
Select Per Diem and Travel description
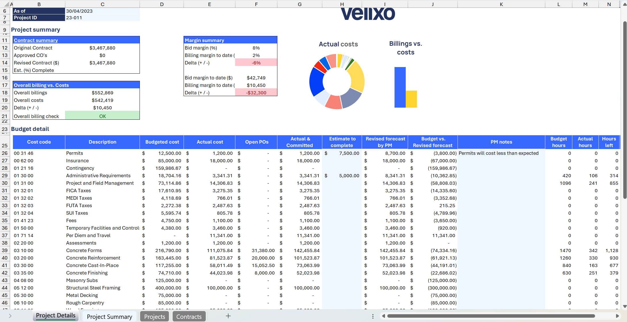(x=102, y=235)
